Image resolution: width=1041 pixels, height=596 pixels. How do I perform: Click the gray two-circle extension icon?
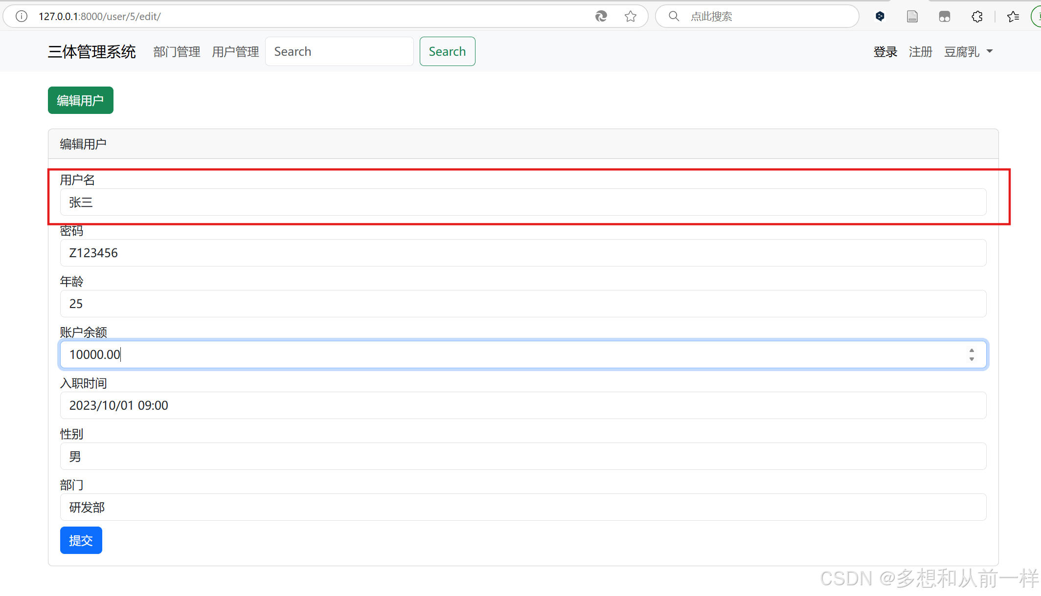point(944,16)
